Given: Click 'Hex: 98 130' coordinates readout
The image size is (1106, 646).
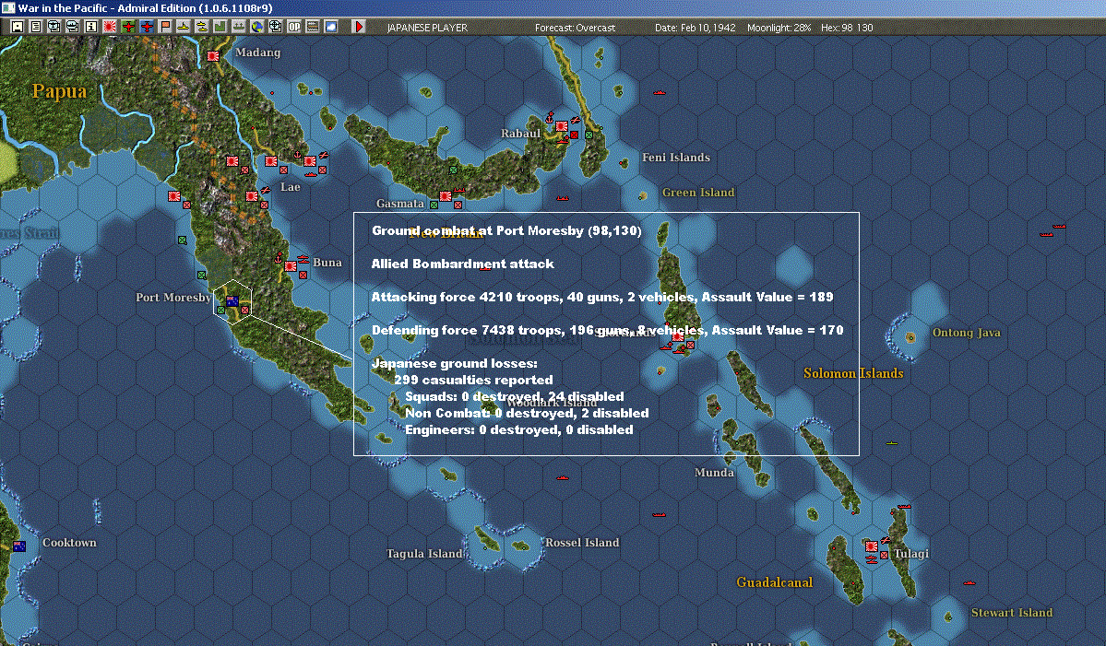Looking at the screenshot, I should [x=847, y=28].
